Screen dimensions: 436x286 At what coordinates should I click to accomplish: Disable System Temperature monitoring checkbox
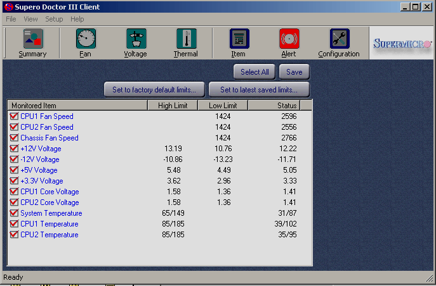[x=14, y=213]
